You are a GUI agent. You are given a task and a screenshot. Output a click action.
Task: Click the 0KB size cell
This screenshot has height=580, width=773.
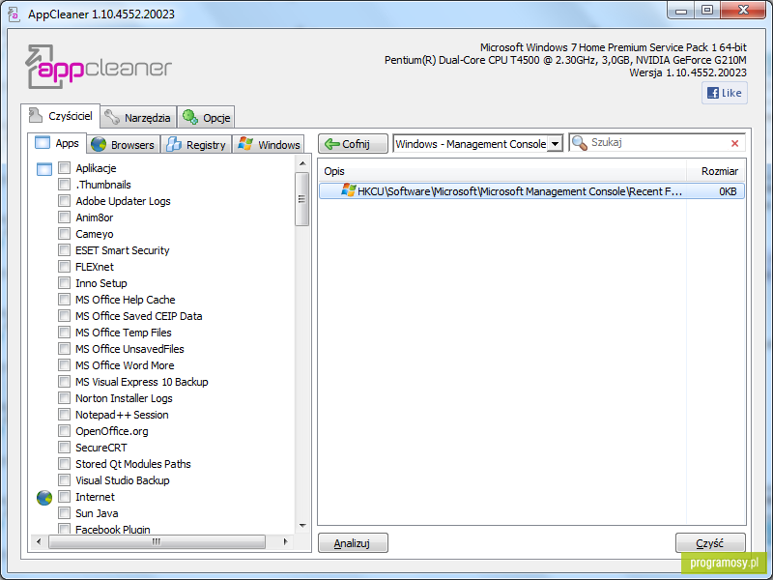pos(728,191)
